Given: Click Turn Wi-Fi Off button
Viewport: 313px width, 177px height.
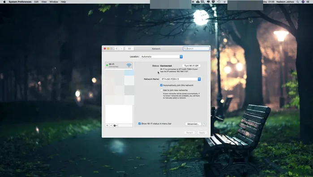Looking at the screenshot, I should (x=191, y=66).
